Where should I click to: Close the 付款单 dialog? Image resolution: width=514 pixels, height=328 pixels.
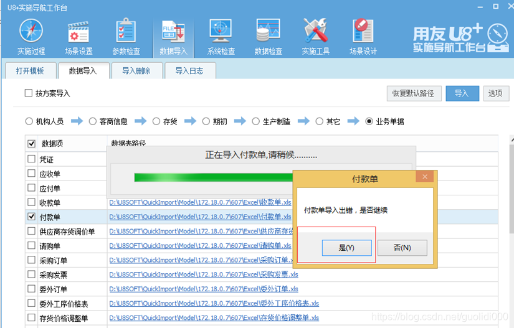[425, 176]
